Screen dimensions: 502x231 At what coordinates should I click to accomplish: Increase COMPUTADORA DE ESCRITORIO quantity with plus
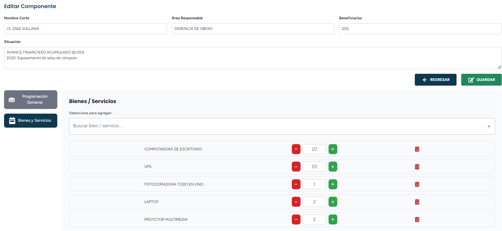coord(333,149)
